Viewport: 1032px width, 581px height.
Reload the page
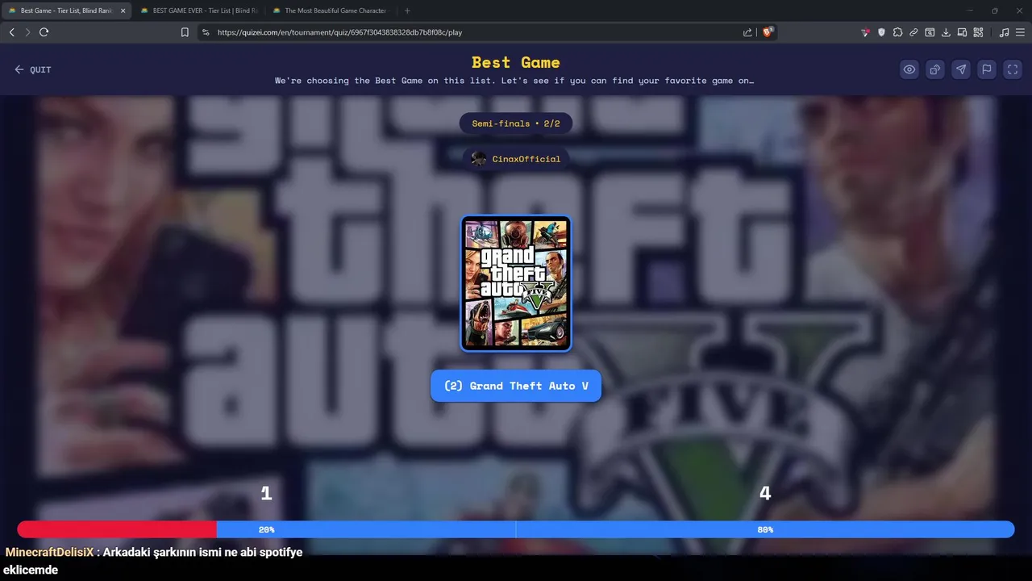pyautogui.click(x=44, y=32)
